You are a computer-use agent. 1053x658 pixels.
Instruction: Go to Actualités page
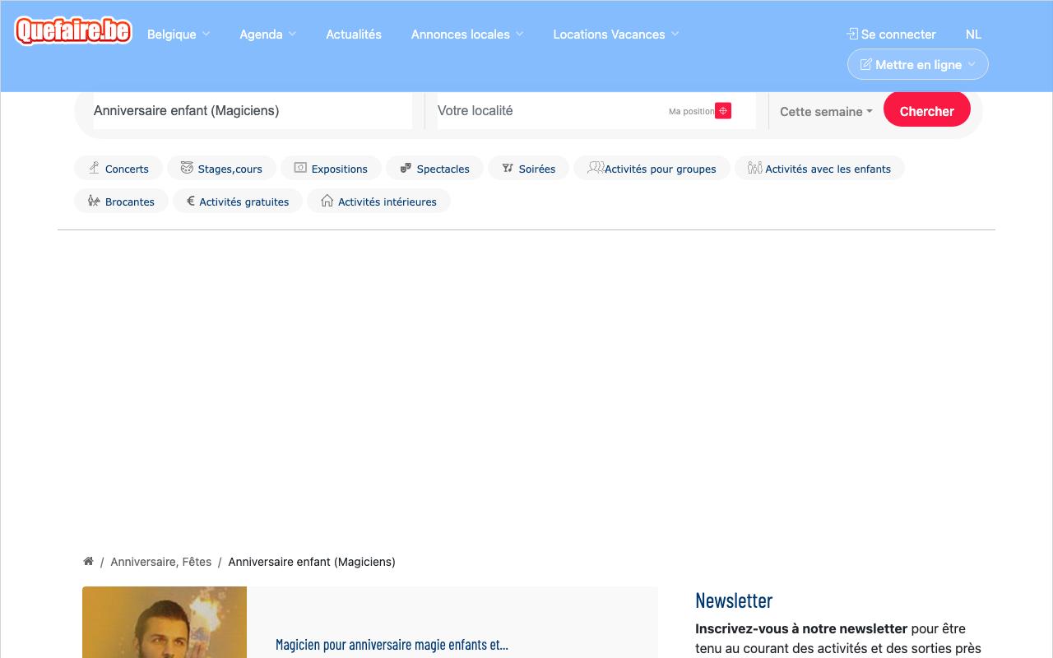point(354,34)
